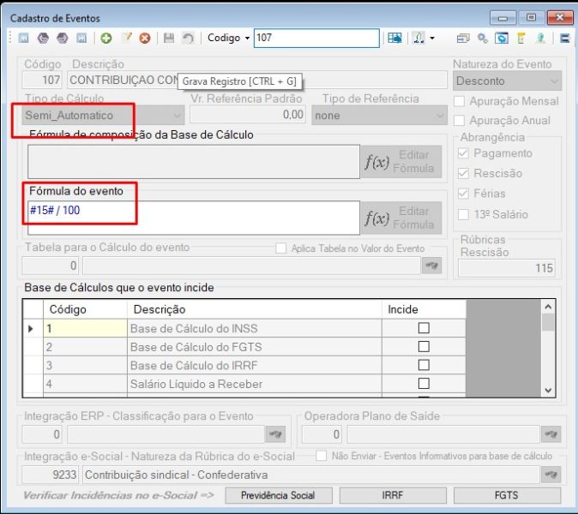Click the FGTS incidence button
The width and height of the screenshot is (578, 514).
(507, 495)
